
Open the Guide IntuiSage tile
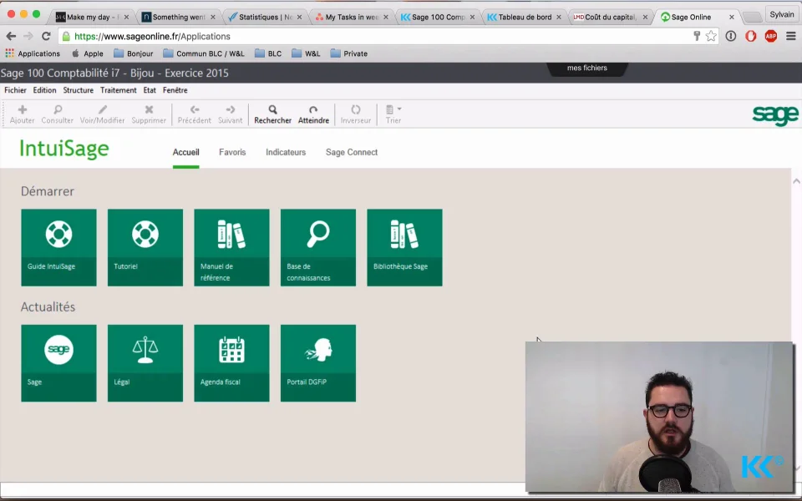(x=58, y=247)
